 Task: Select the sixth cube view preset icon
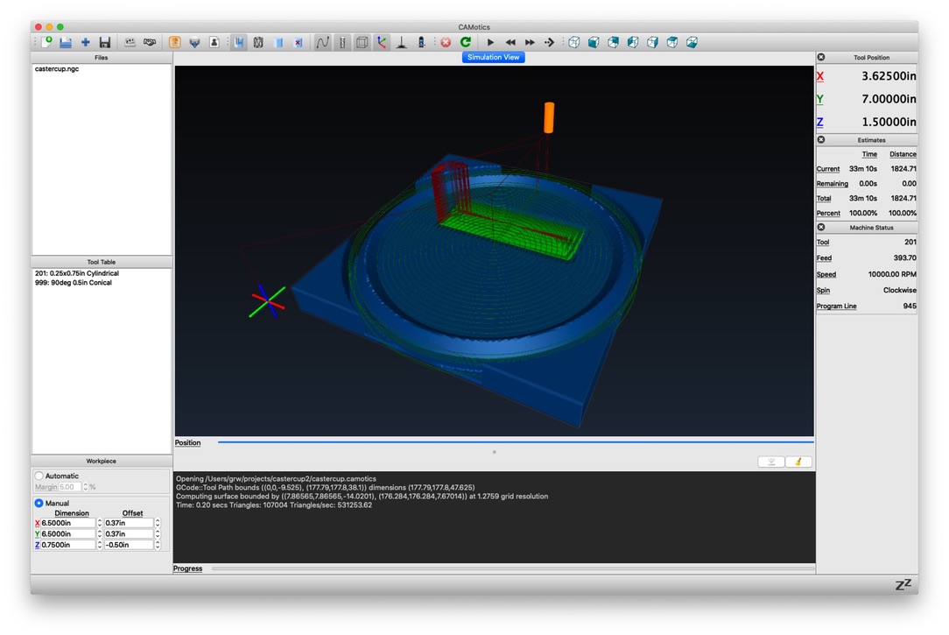click(x=671, y=42)
